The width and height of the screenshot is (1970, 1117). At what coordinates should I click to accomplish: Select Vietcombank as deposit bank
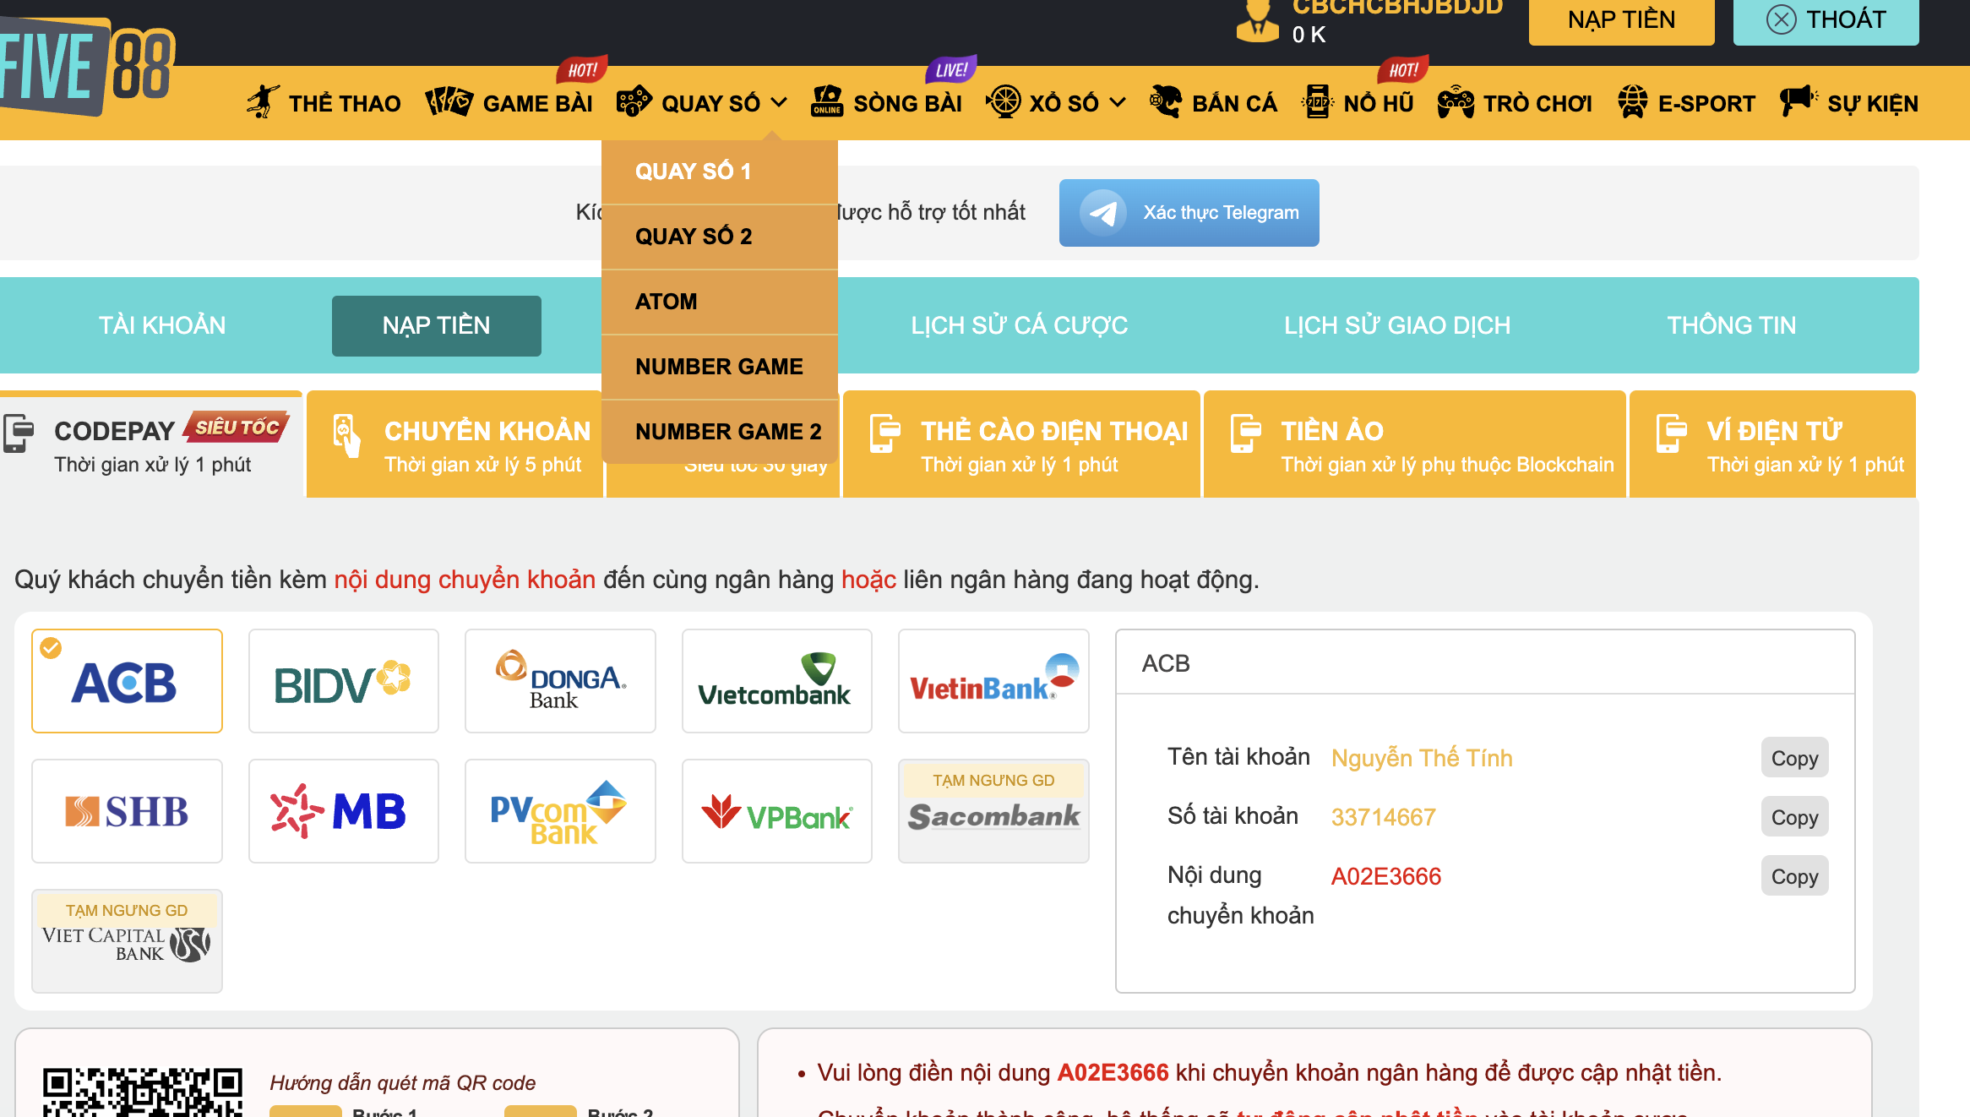(776, 681)
